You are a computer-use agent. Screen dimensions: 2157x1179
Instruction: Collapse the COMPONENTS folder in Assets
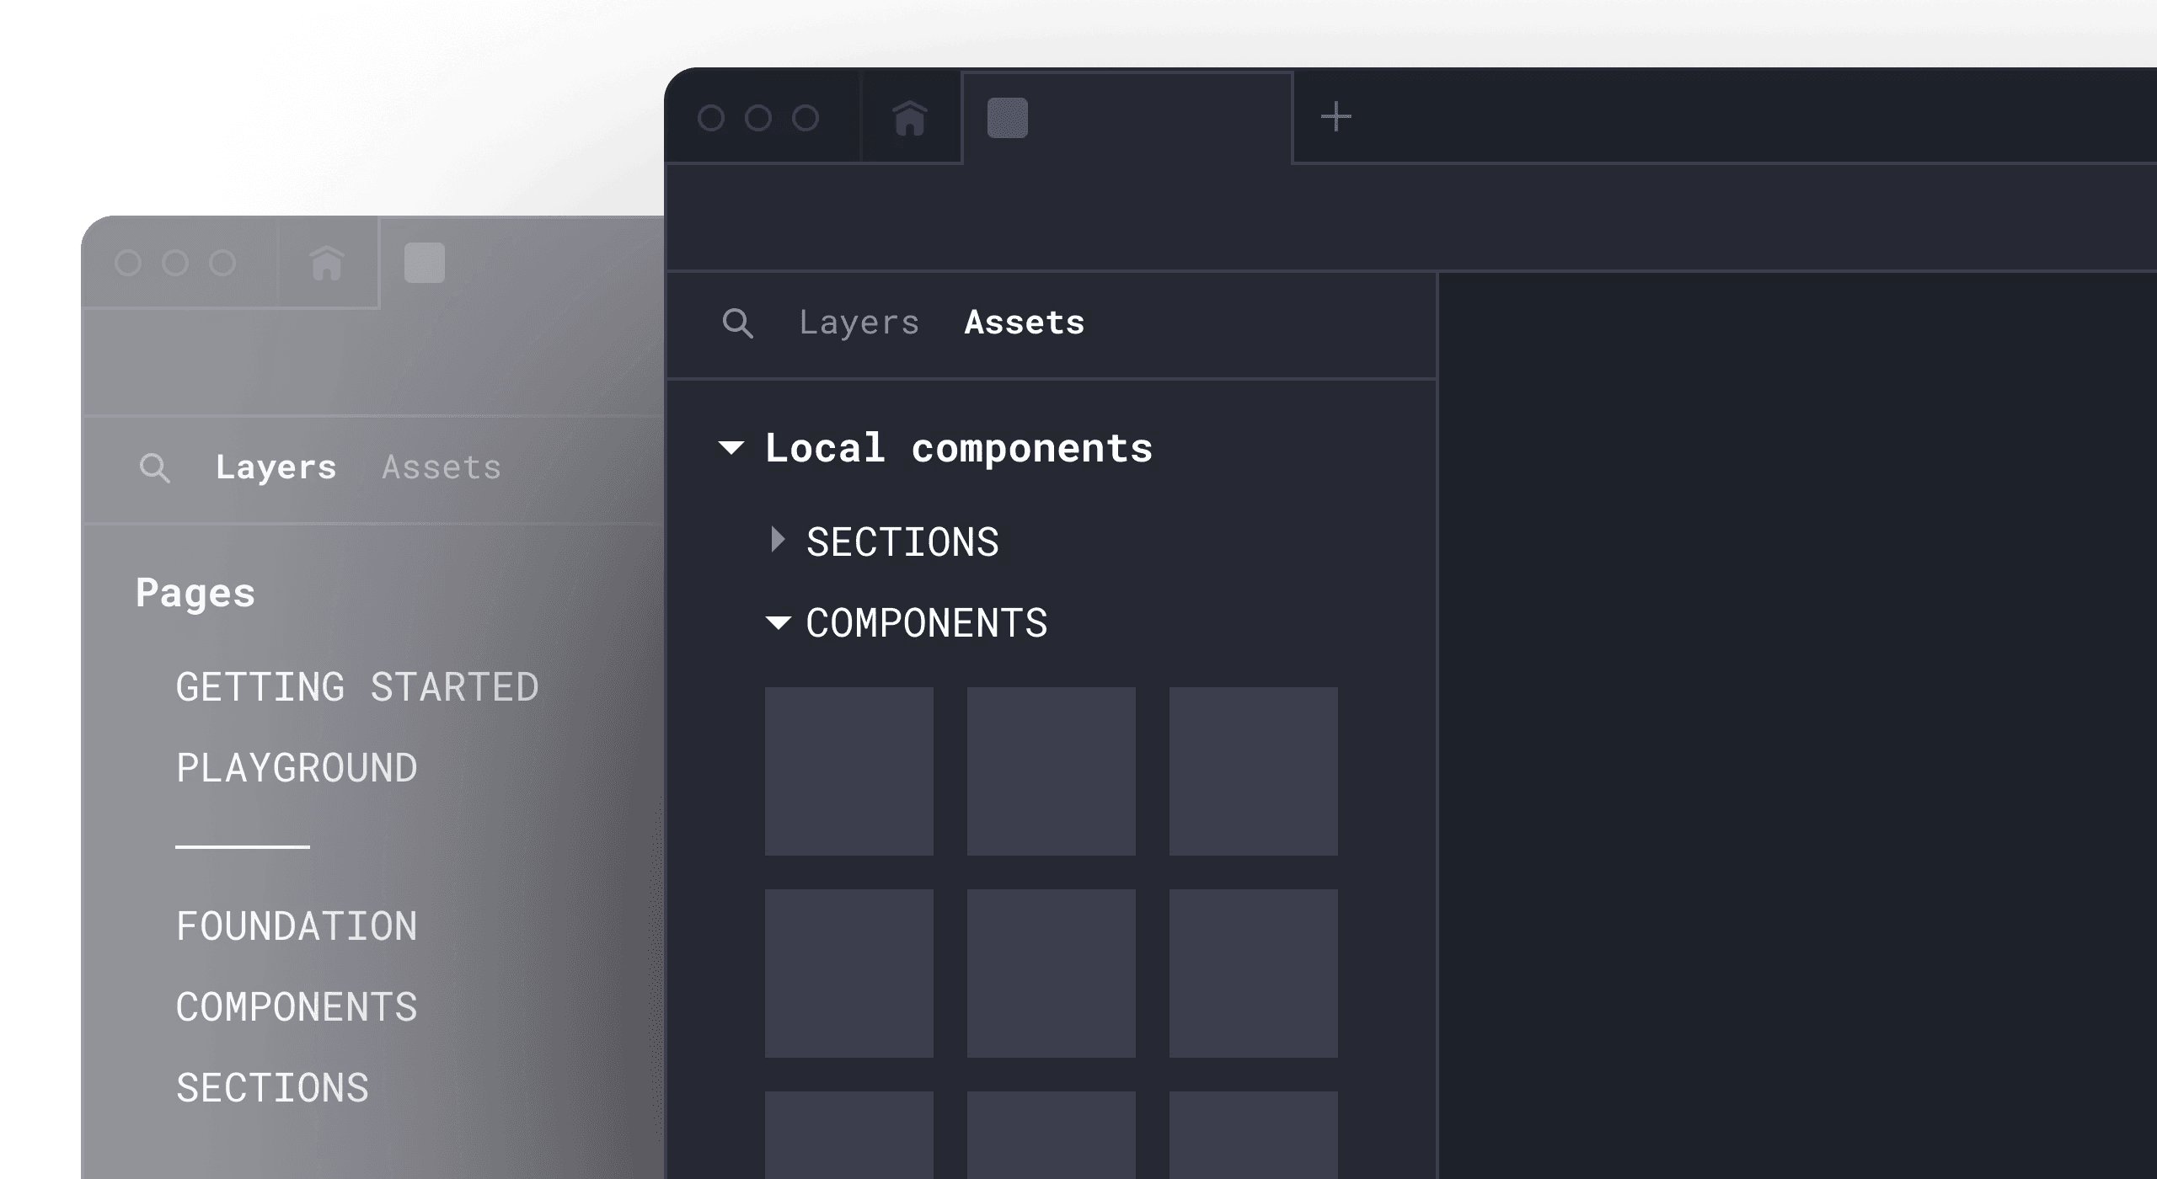[x=778, y=623]
